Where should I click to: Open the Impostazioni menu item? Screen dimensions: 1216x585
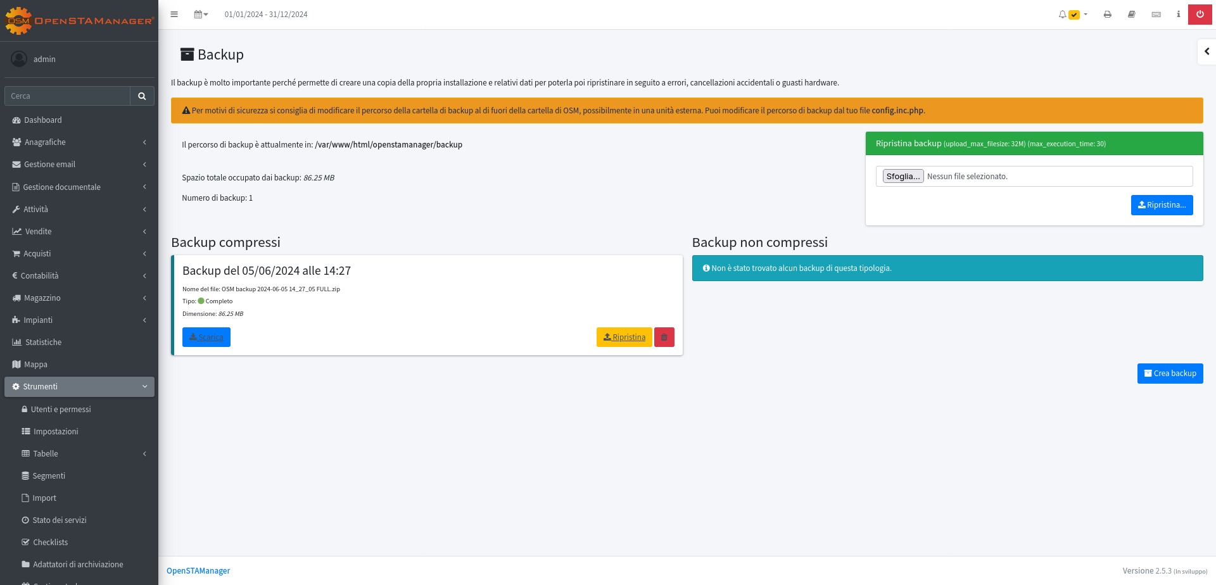tap(56, 432)
